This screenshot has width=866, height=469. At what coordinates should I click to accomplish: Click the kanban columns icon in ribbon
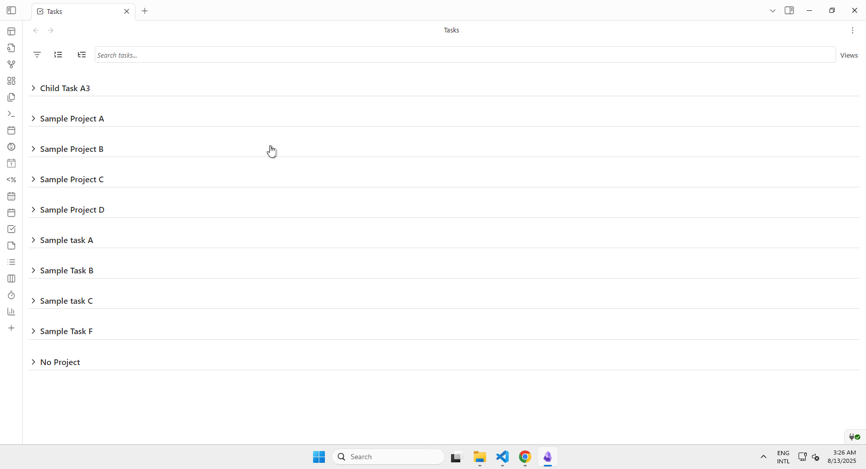(x=11, y=279)
